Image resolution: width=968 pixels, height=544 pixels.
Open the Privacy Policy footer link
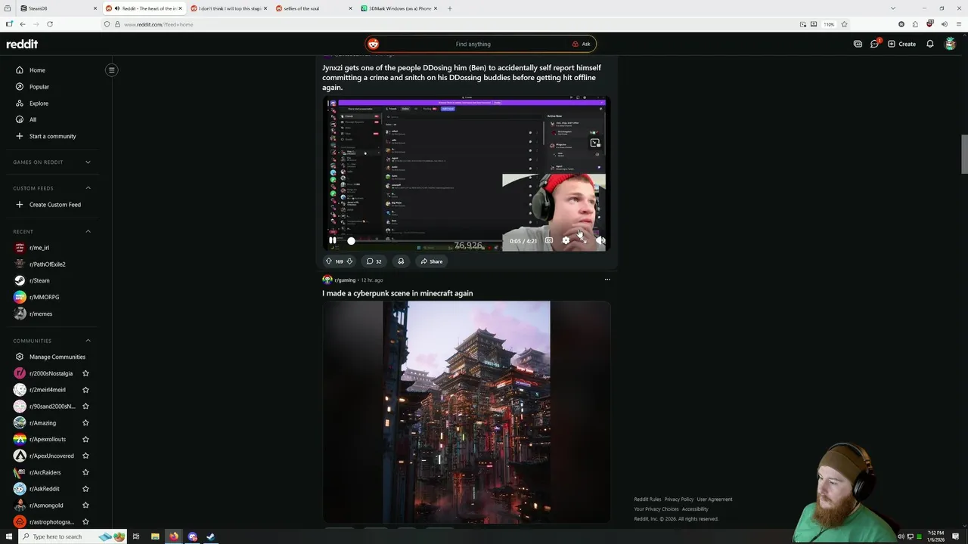679,499
